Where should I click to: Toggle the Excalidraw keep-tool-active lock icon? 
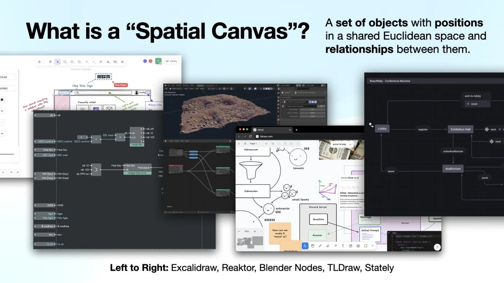pyautogui.click(x=39, y=61)
